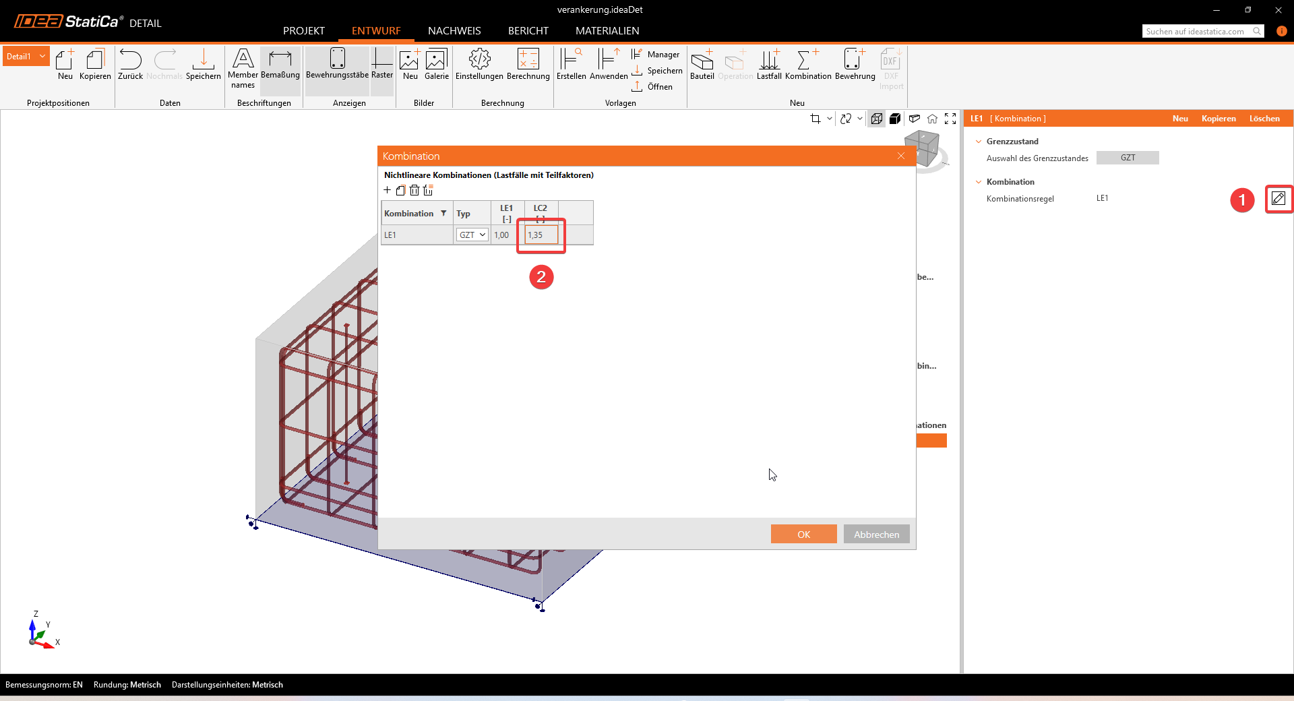Image resolution: width=1294 pixels, height=701 pixels.
Task: Open the GZT type dropdown in table
Action: pyautogui.click(x=472, y=235)
